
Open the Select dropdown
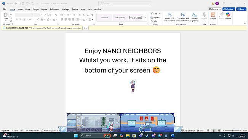point(155,21)
